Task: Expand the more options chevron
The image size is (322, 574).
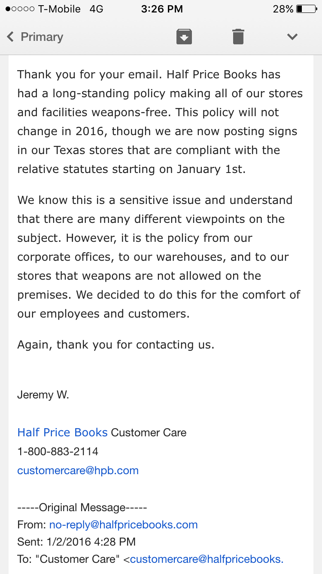Action: [292, 37]
